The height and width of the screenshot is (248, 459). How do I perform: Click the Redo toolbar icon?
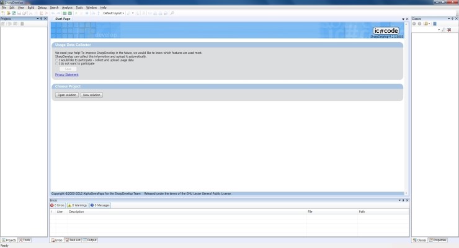pyautogui.click(x=58, y=13)
